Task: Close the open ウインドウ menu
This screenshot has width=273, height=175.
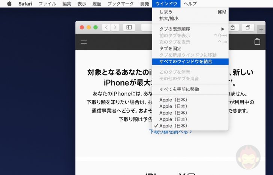Action: (x=166, y=4)
